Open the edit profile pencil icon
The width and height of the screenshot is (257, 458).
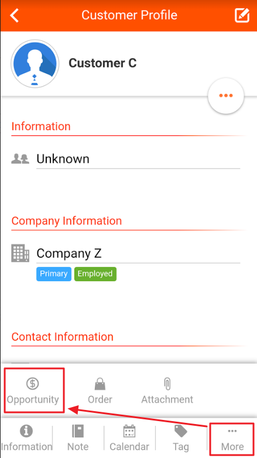242,15
